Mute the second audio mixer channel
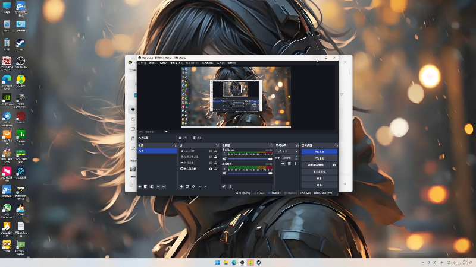 (x=224, y=173)
